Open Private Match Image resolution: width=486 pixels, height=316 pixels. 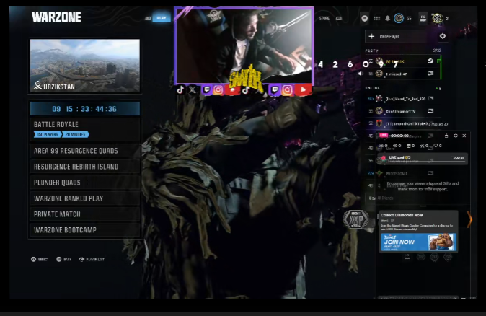click(85, 214)
